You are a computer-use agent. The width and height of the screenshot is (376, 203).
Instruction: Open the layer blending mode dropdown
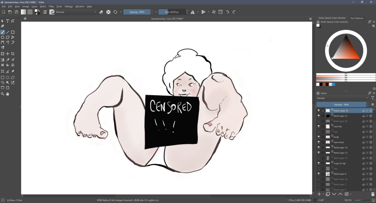[343, 98]
